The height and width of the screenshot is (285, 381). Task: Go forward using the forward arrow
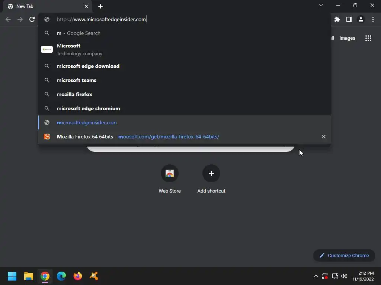coord(20,19)
